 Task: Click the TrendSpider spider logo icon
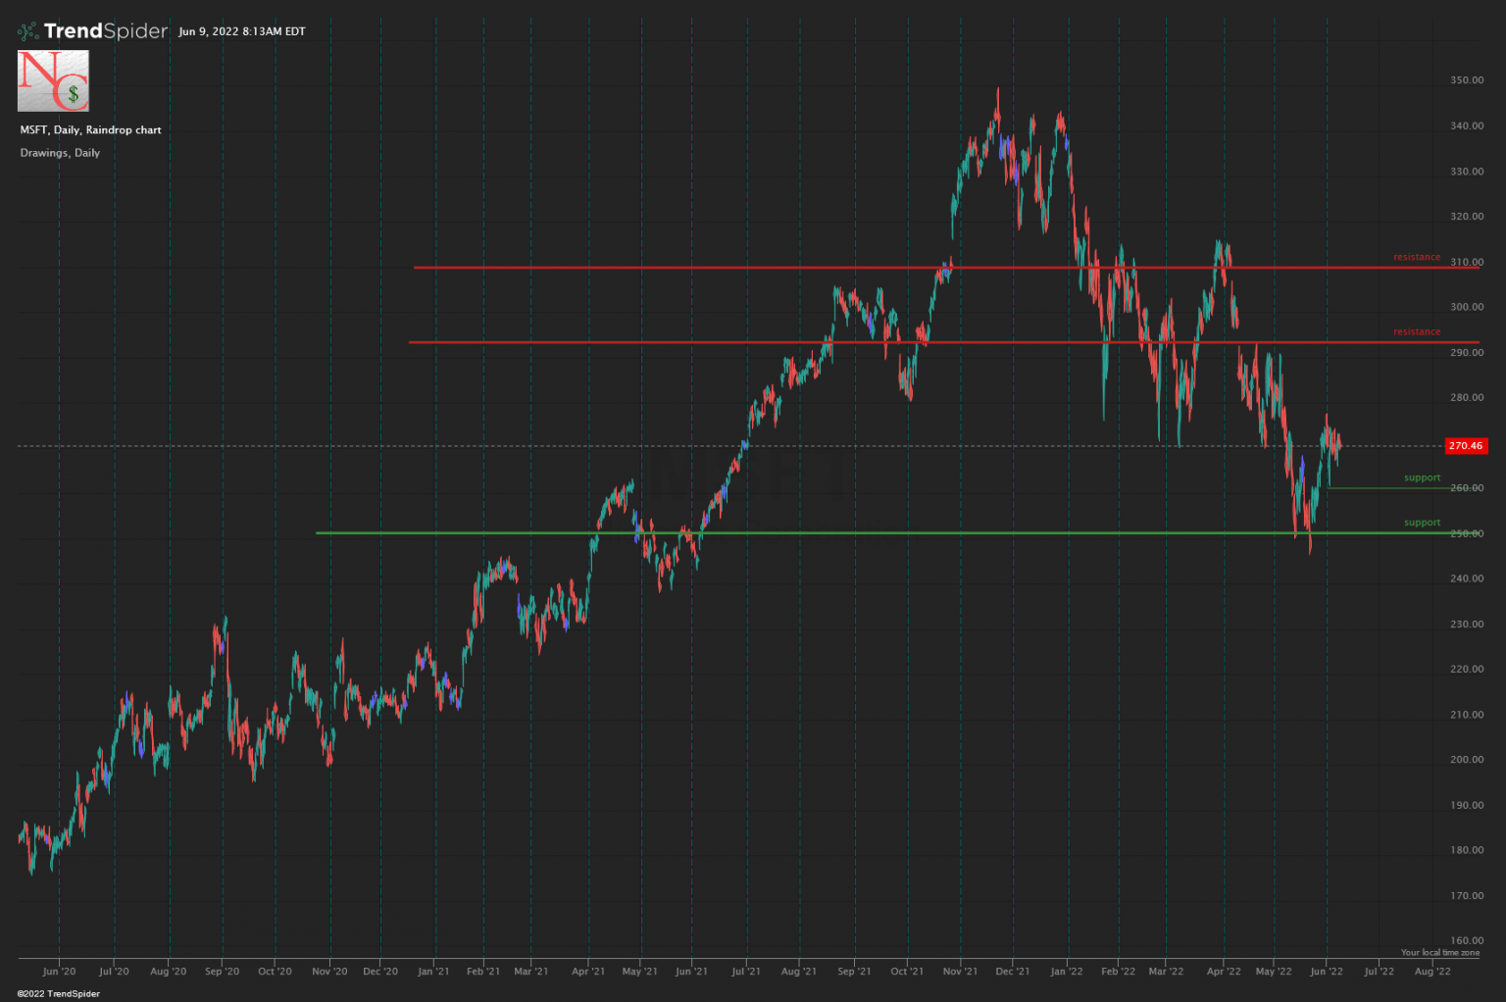tap(28, 31)
